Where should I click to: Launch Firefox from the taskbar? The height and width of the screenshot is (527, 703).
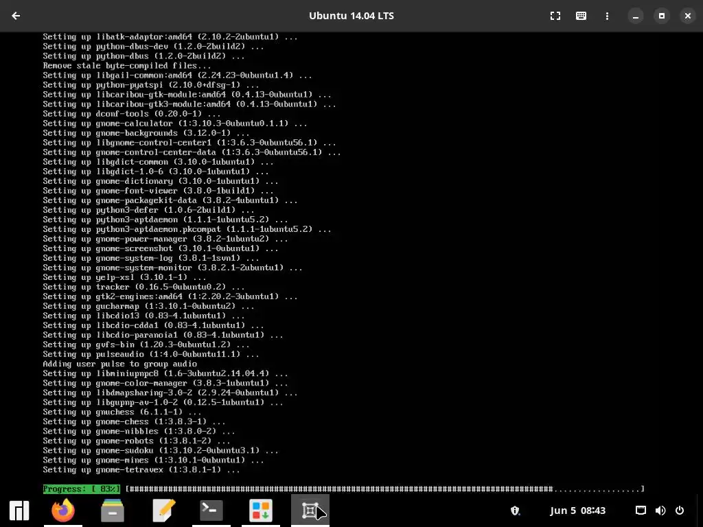[x=63, y=511]
